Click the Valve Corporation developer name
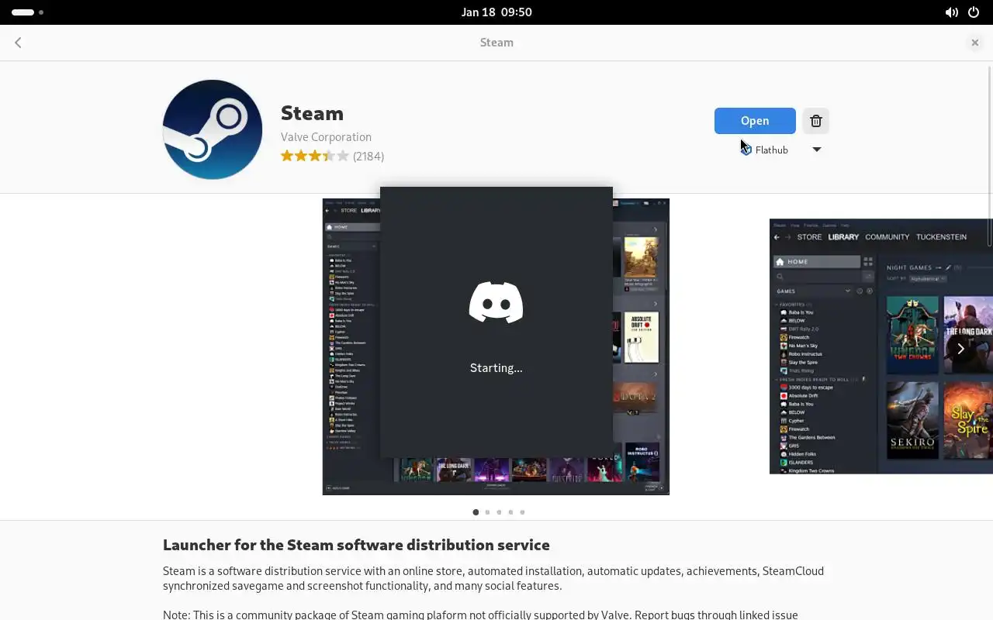 pyautogui.click(x=326, y=137)
